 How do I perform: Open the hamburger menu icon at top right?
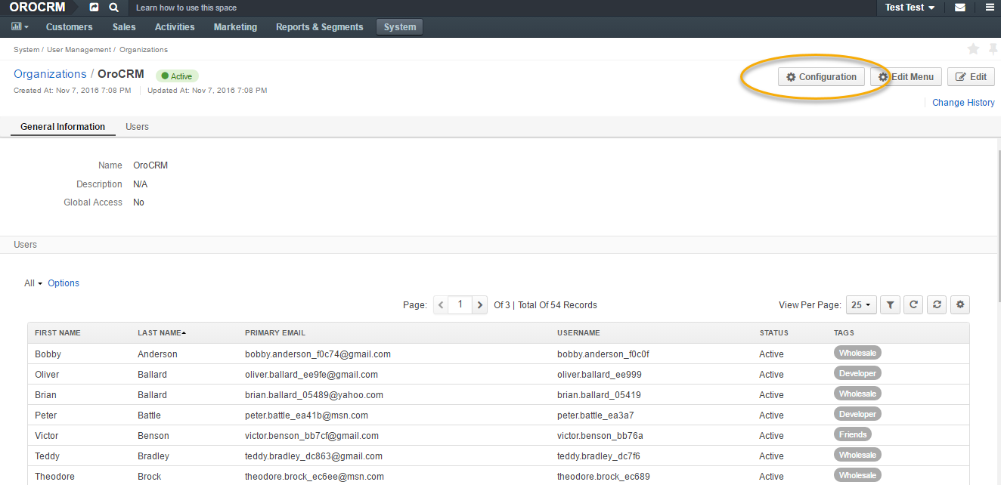[x=990, y=8]
